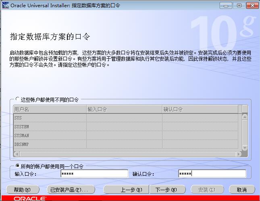Click the 用户名 column header
Image resolution: width=260 pixels, height=201 pixels.
(50, 109)
